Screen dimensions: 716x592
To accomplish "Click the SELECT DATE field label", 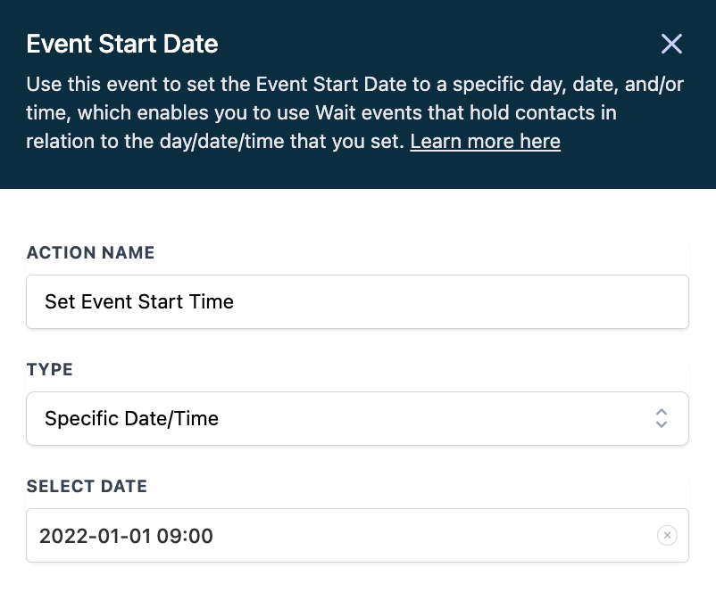I will [x=87, y=487].
